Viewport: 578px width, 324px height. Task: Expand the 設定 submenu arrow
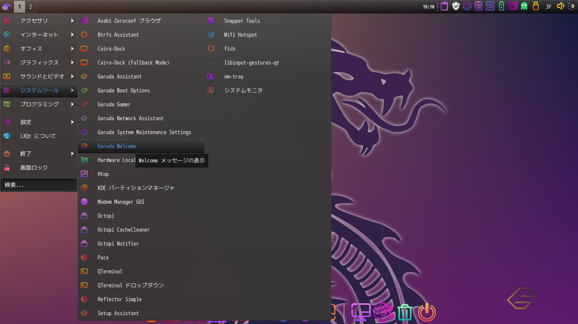point(72,122)
